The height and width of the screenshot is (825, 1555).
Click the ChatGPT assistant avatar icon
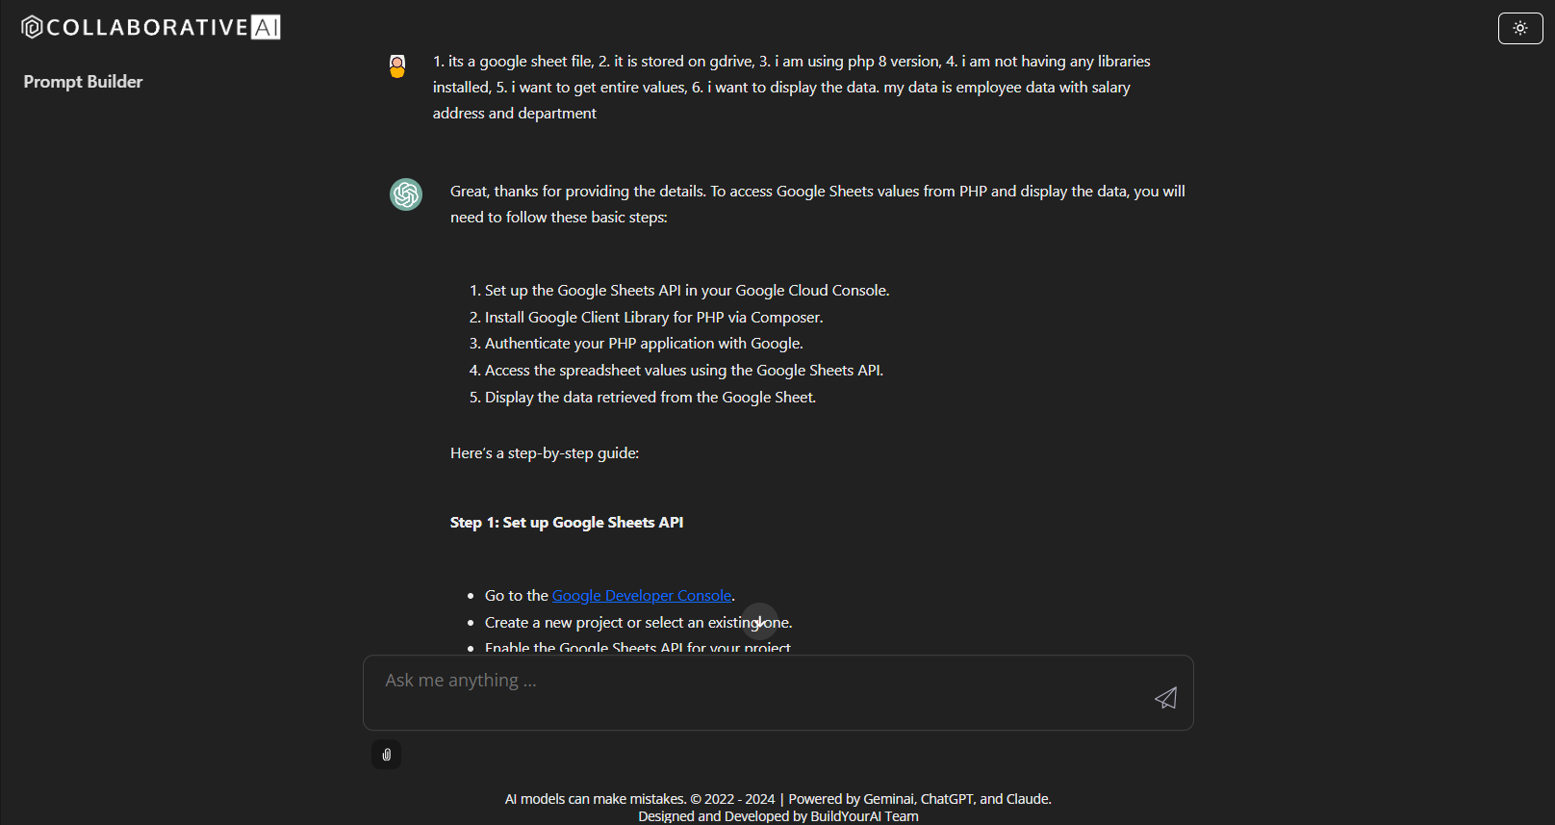point(405,194)
